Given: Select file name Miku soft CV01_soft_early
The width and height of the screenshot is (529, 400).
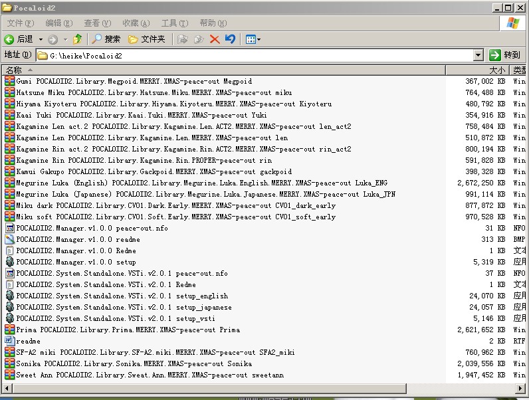Looking at the screenshot, I should pos(175,217).
